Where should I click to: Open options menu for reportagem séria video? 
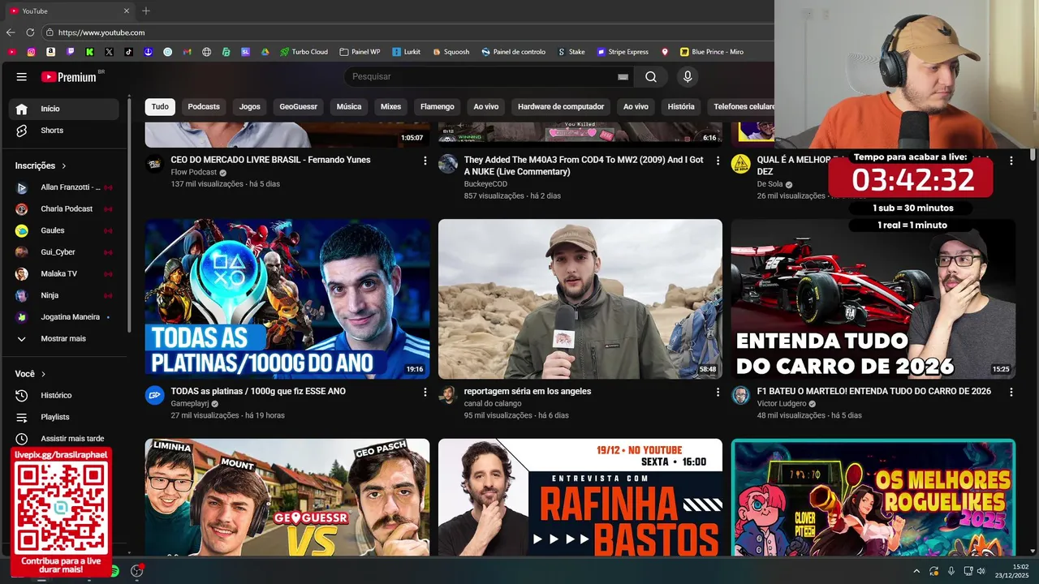click(718, 392)
